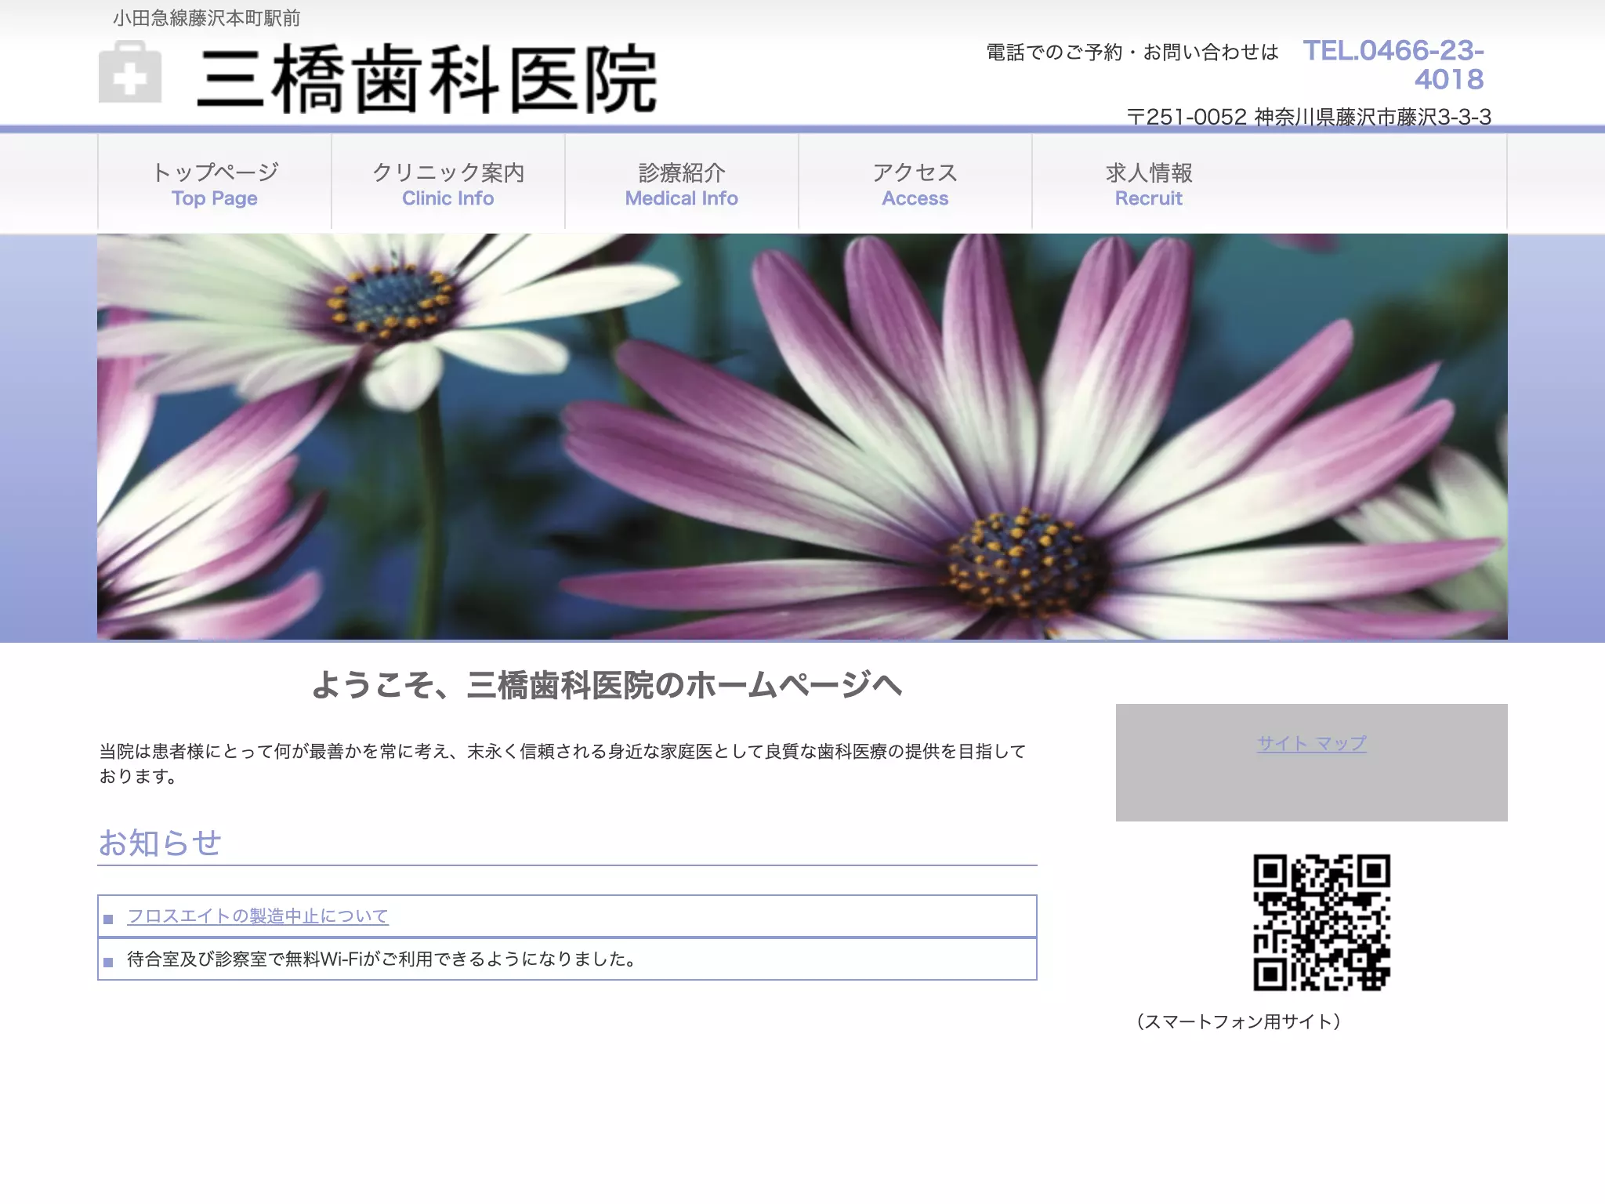Open the クリニック案内 Clinic Info menu
This screenshot has width=1605, height=1204.
tap(448, 183)
